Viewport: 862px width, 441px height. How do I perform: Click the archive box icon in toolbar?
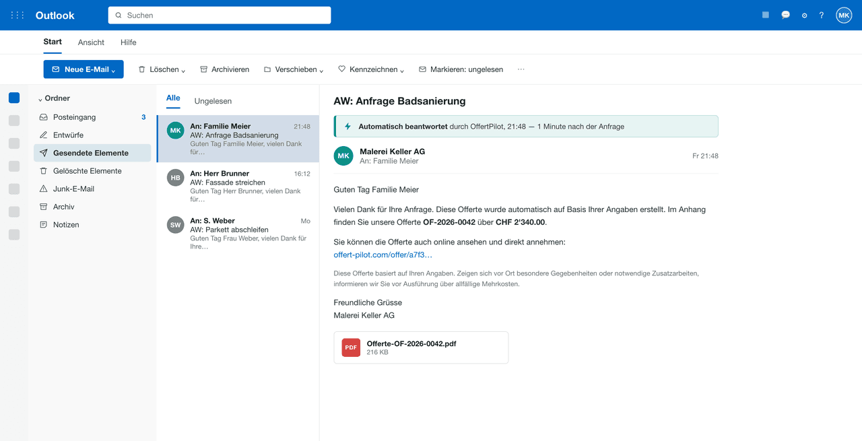(x=203, y=69)
